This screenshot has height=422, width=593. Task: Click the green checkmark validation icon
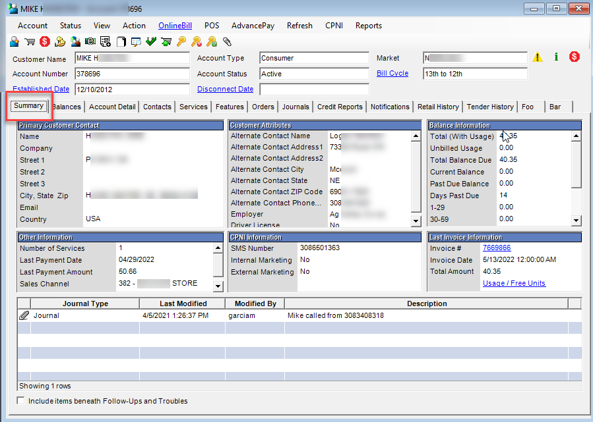click(x=151, y=41)
